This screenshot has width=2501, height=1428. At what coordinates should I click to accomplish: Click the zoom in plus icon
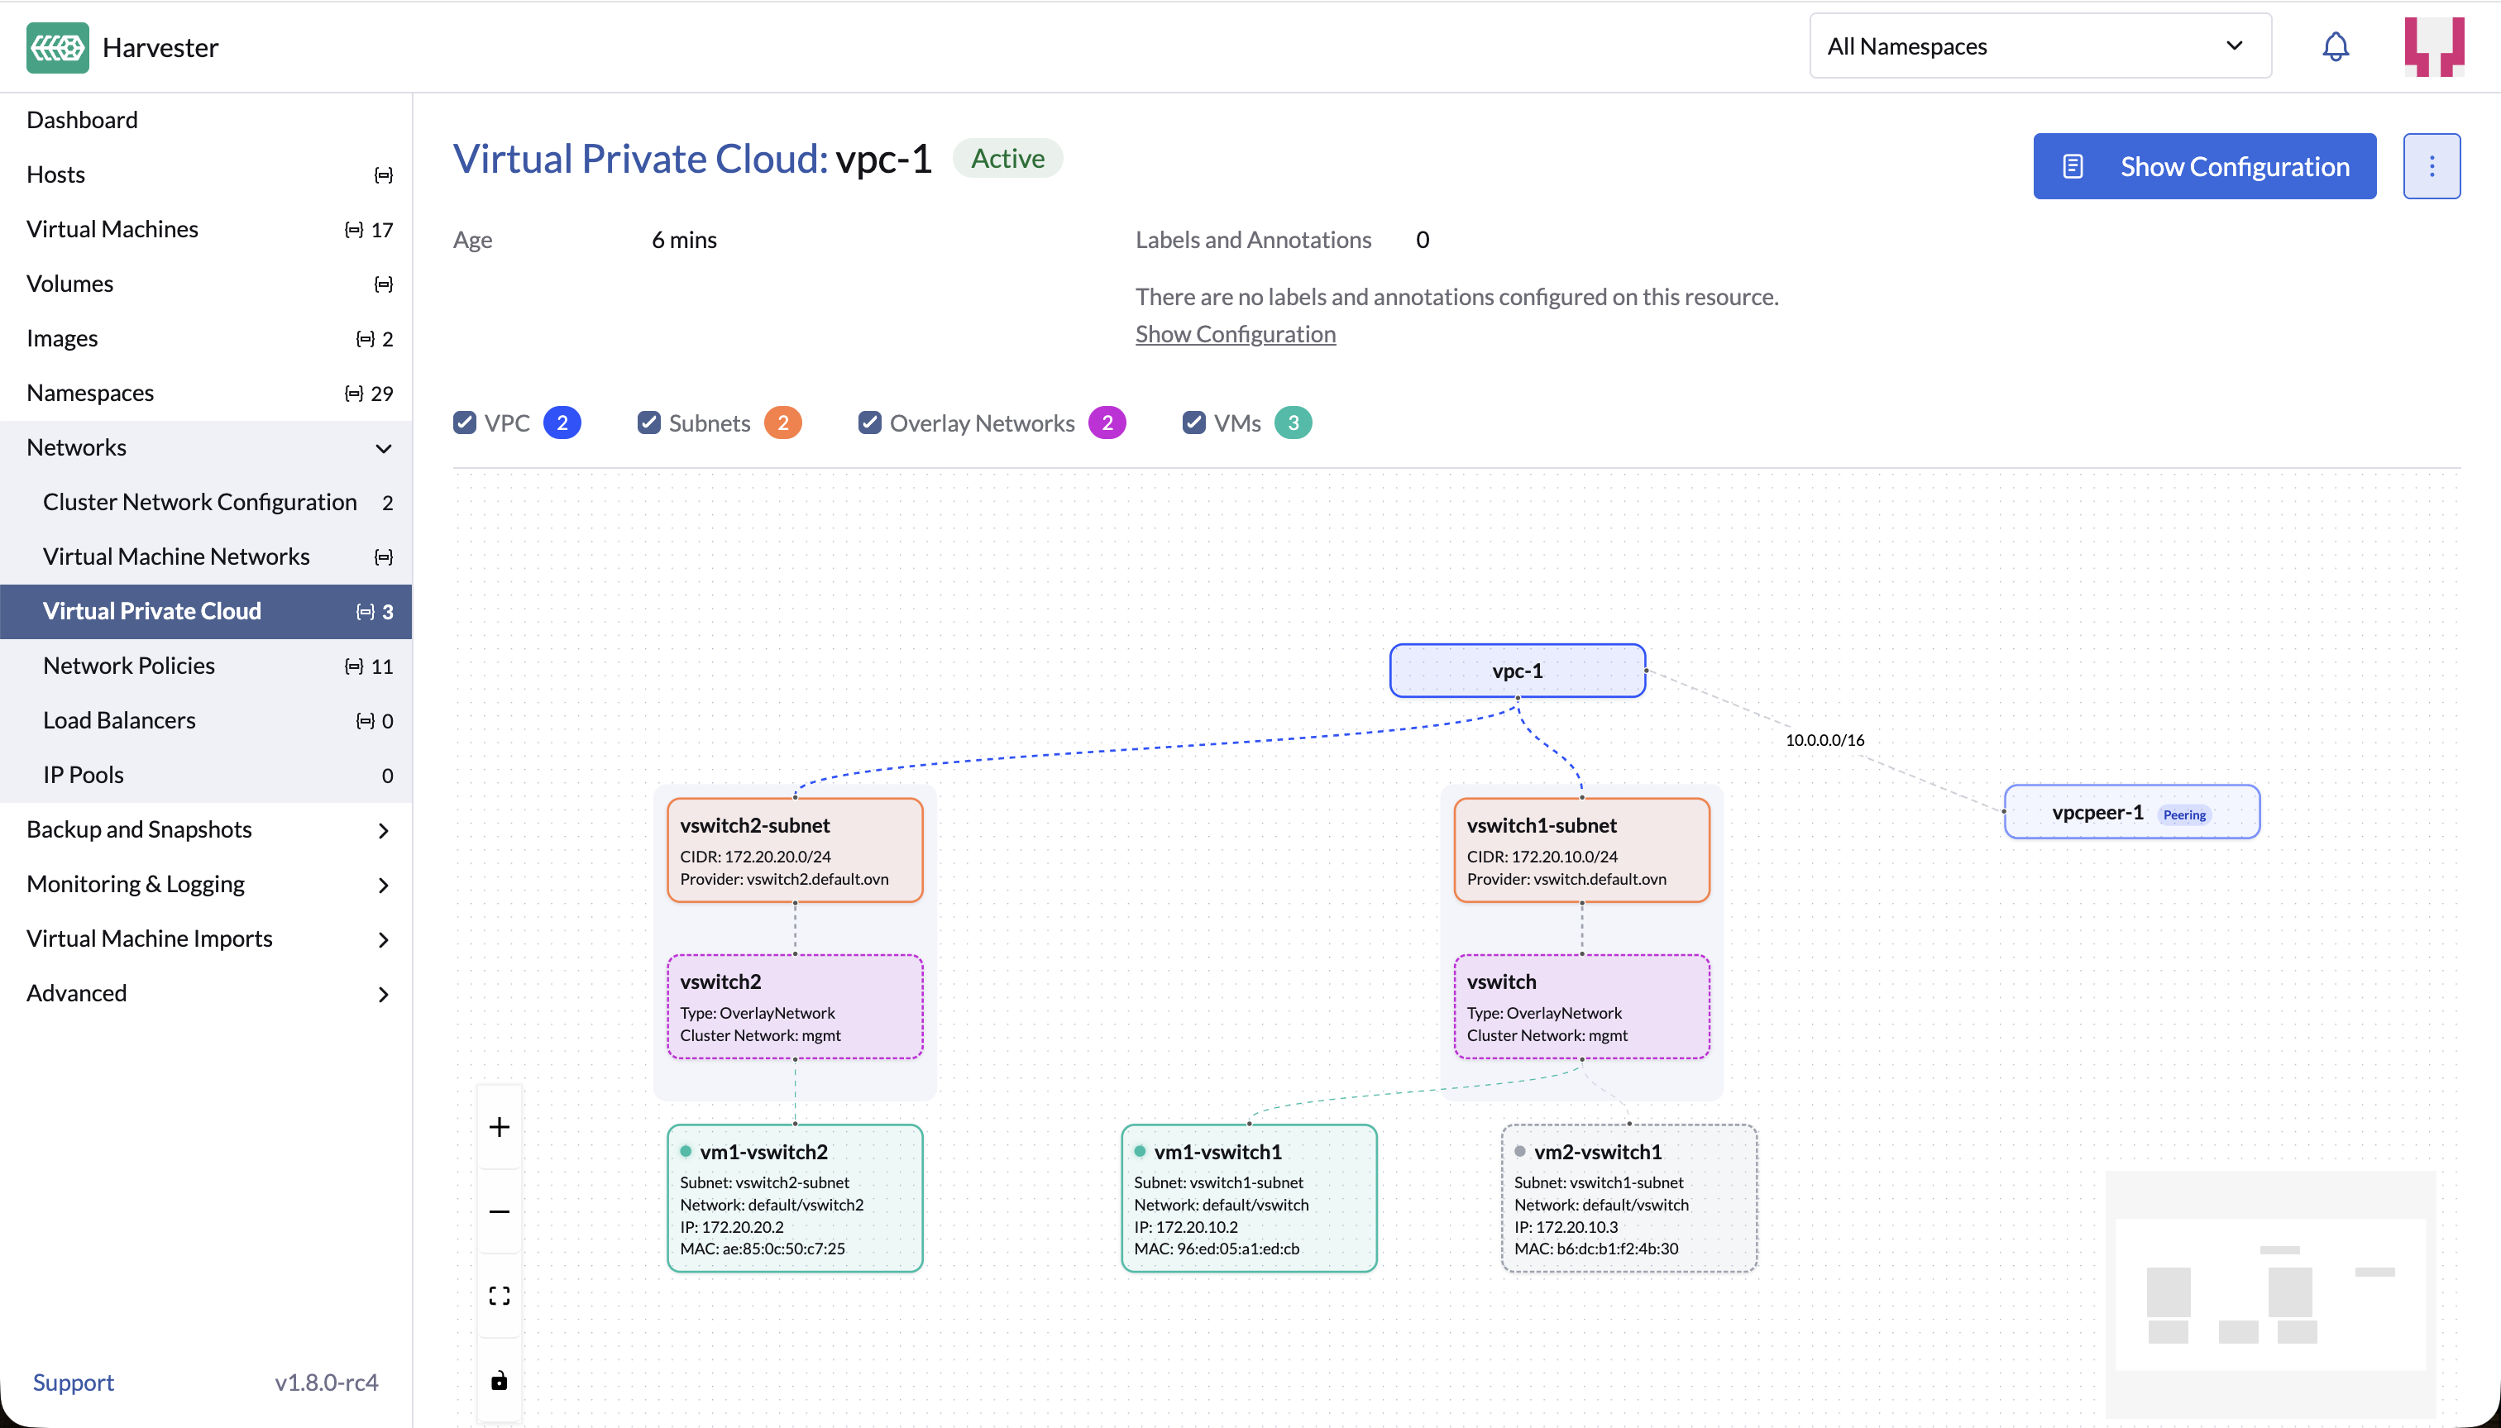click(500, 1127)
